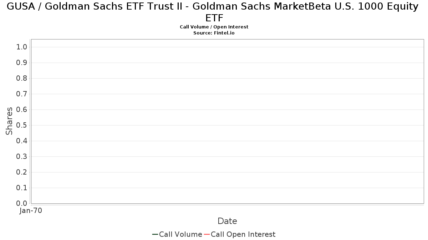The width and height of the screenshot is (428, 240).
Task: Click the 0.7 y-axis tick label
Action: (22, 94)
